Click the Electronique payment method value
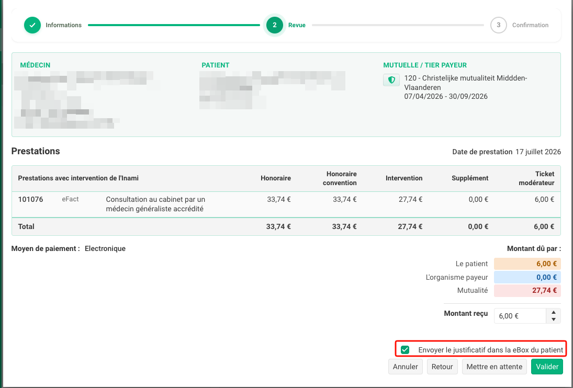 coord(105,248)
